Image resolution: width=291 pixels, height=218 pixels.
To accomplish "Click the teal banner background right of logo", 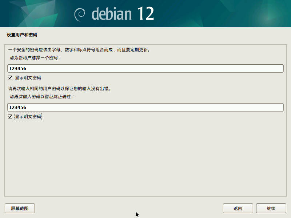I will (223, 13).
